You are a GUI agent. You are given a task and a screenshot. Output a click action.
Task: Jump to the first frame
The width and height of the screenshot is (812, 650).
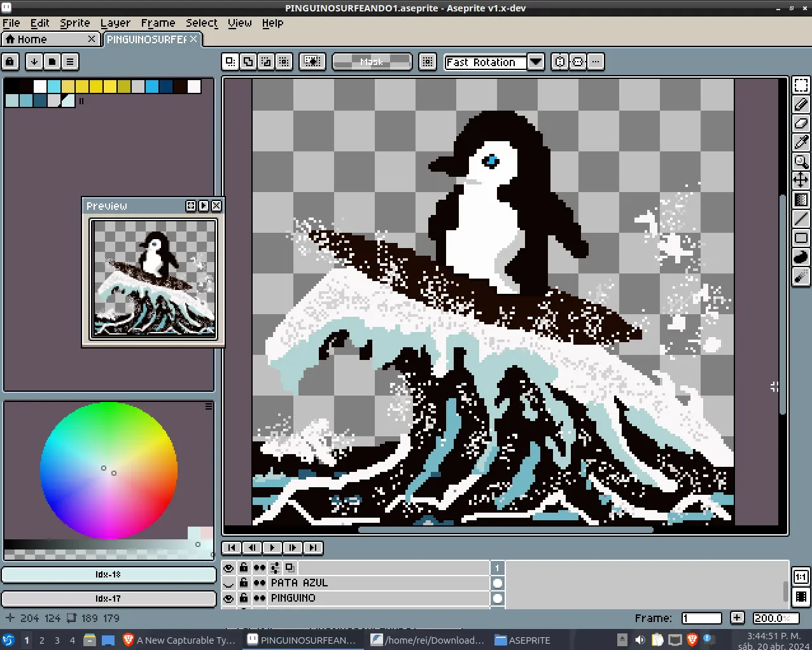pos(232,548)
